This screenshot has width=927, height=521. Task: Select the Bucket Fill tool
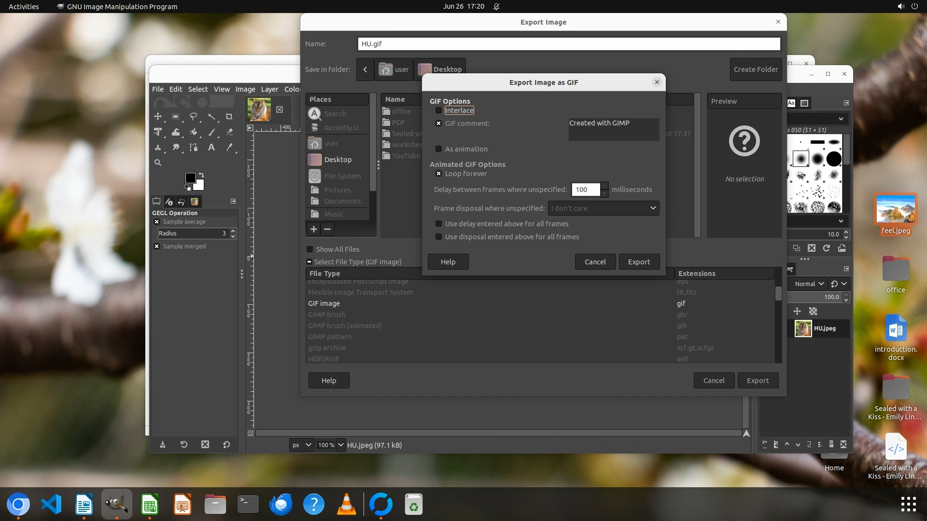pyautogui.click(x=194, y=132)
